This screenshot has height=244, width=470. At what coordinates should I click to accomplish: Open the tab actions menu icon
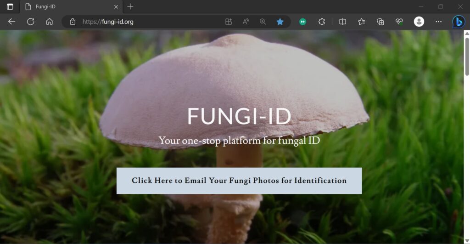(10, 6)
